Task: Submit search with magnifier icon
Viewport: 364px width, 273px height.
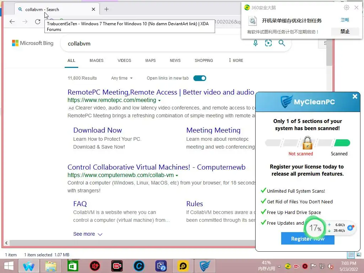Action: [282, 43]
